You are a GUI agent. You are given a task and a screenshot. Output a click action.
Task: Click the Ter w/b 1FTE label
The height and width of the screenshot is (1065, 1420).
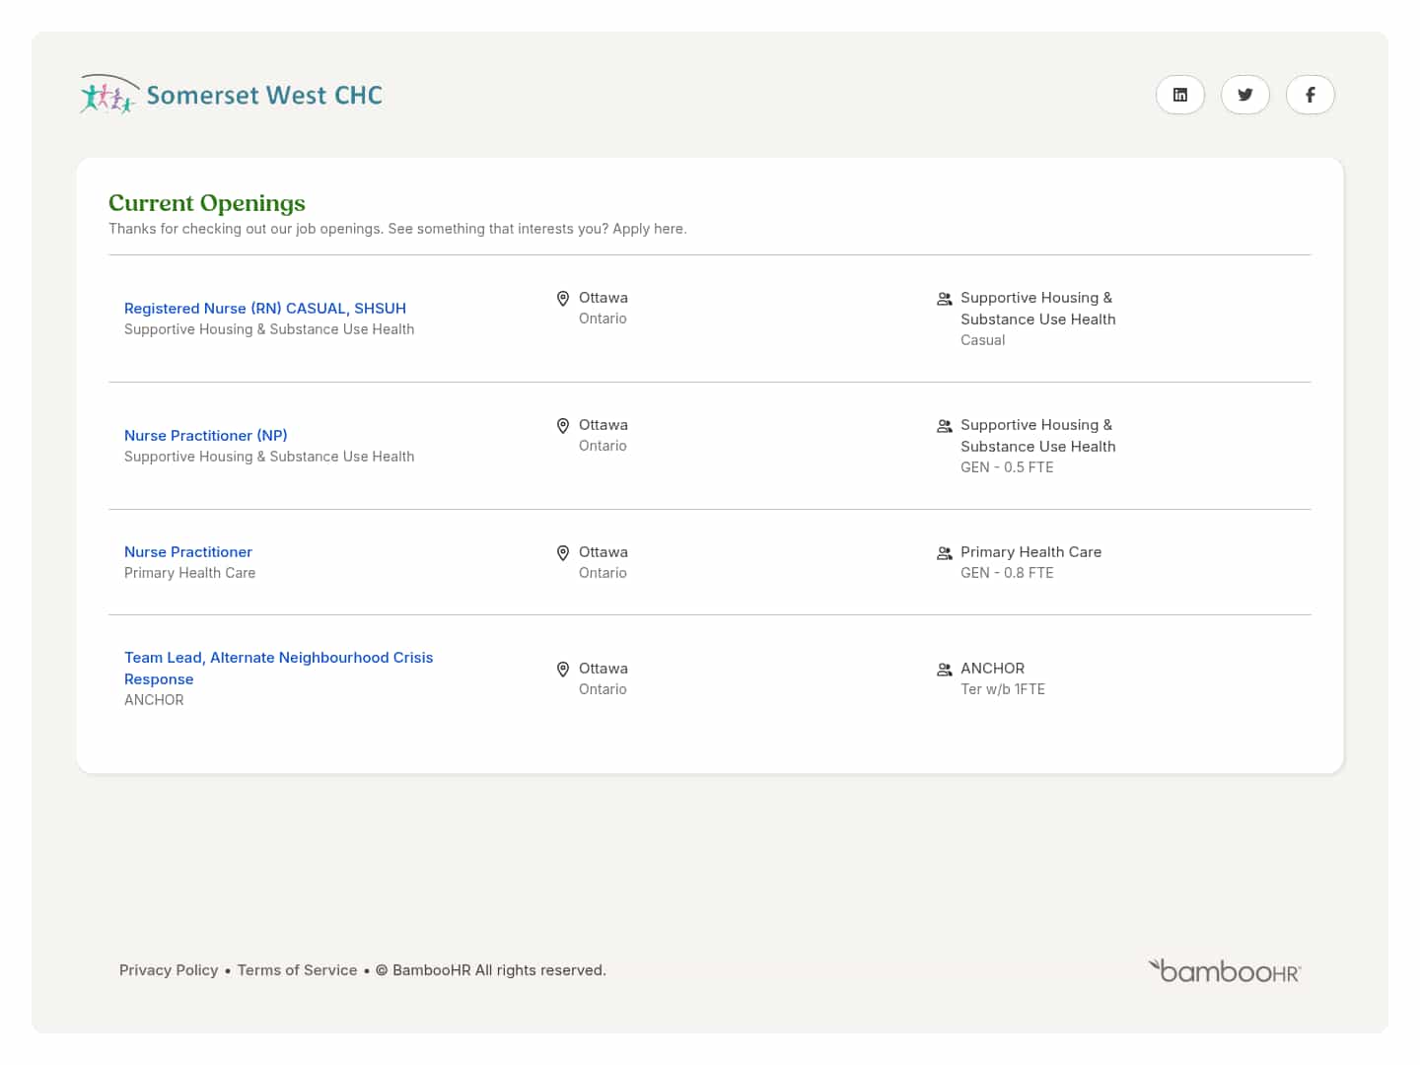point(1003,689)
